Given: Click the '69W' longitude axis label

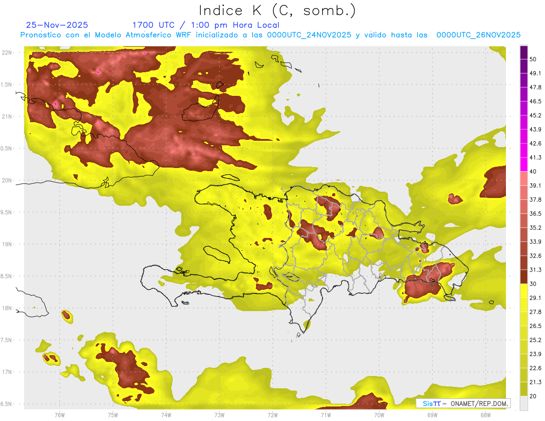Looking at the screenshot, I should [432, 415].
